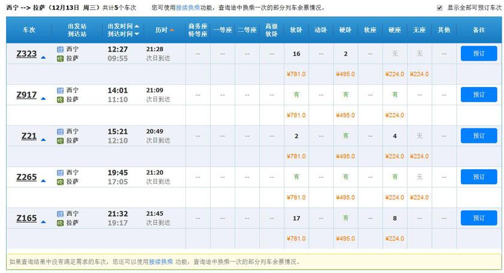Click Z21 hard seat count 4

395,136
